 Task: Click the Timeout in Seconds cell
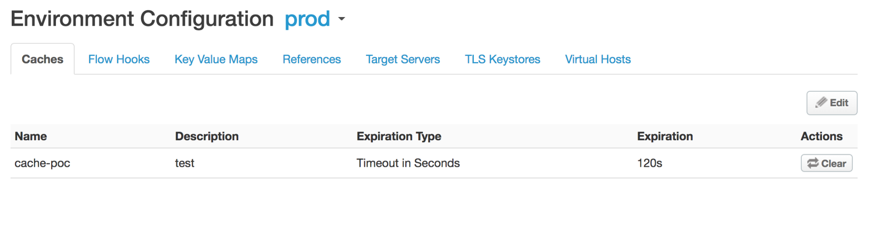[x=408, y=163]
